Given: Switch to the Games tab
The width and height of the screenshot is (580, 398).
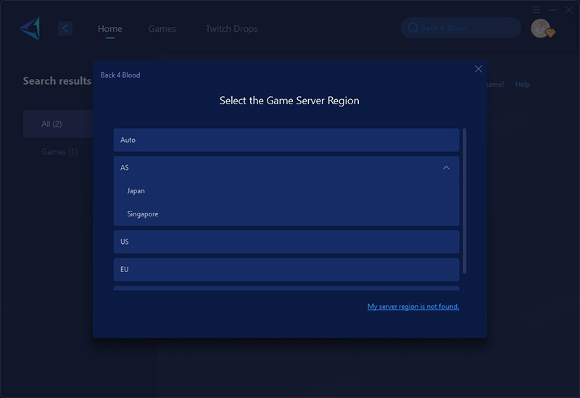Looking at the screenshot, I should point(162,29).
